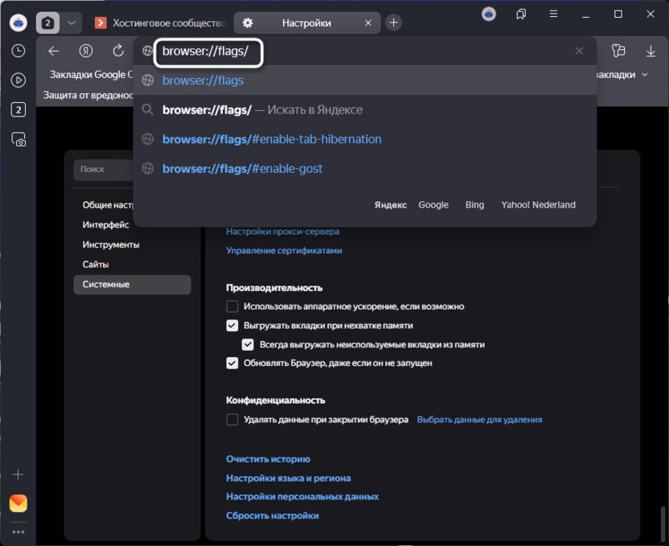Open the screenshot camera tool in sidebar
Image resolution: width=669 pixels, height=546 pixels.
pos(18,139)
